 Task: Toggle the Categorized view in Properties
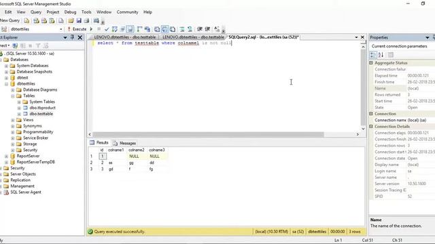click(x=373, y=55)
